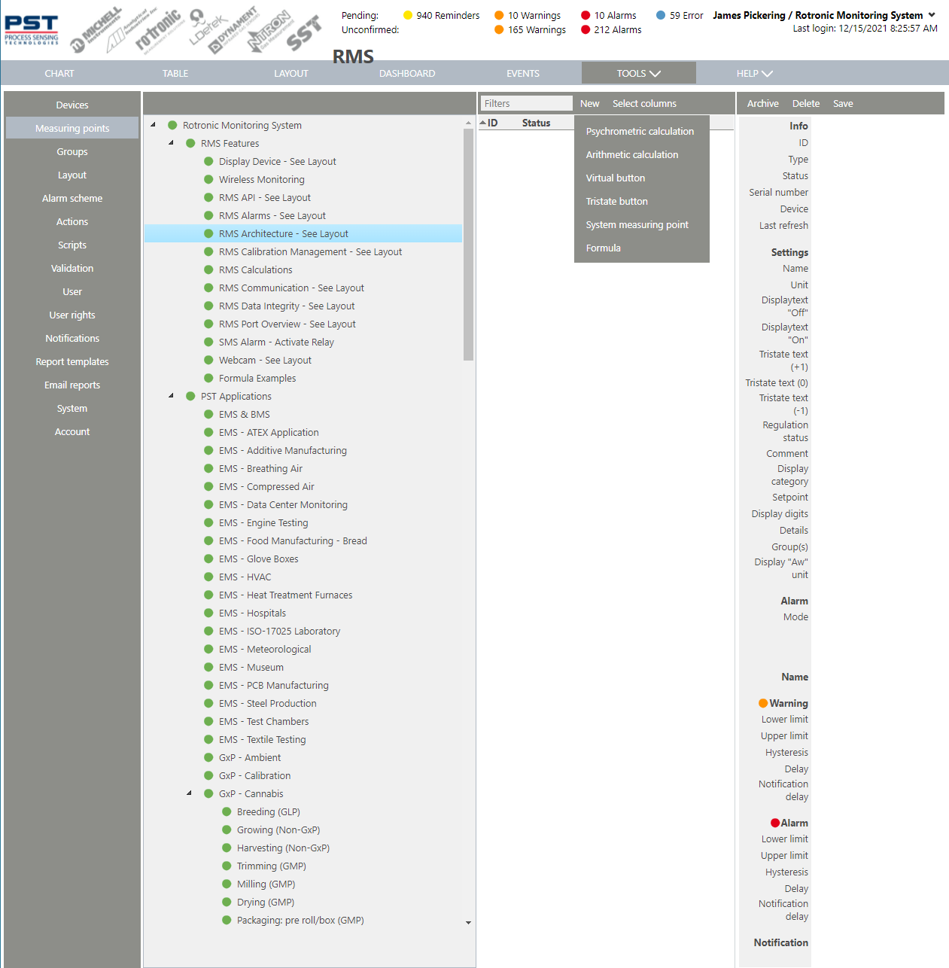Open the user account dropdown arrow
Image resolution: width=949 pixels, height=968 pixels.
(x=932, y=15)
